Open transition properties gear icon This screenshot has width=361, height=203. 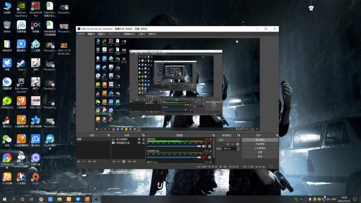pos(238,144)
